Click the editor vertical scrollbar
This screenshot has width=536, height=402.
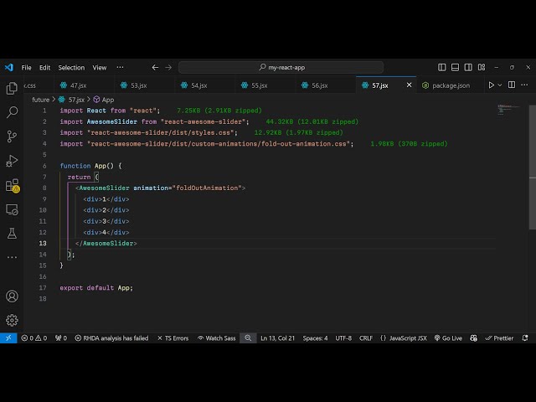coord(532,167)
